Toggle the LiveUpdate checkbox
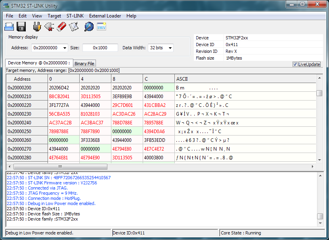Viewport: 329px width, 240px height. (295, 64)
